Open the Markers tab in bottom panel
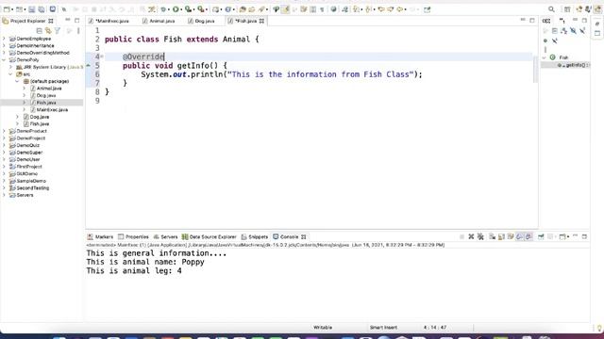Screen dimensions: 604x339 tap(100, 236)
